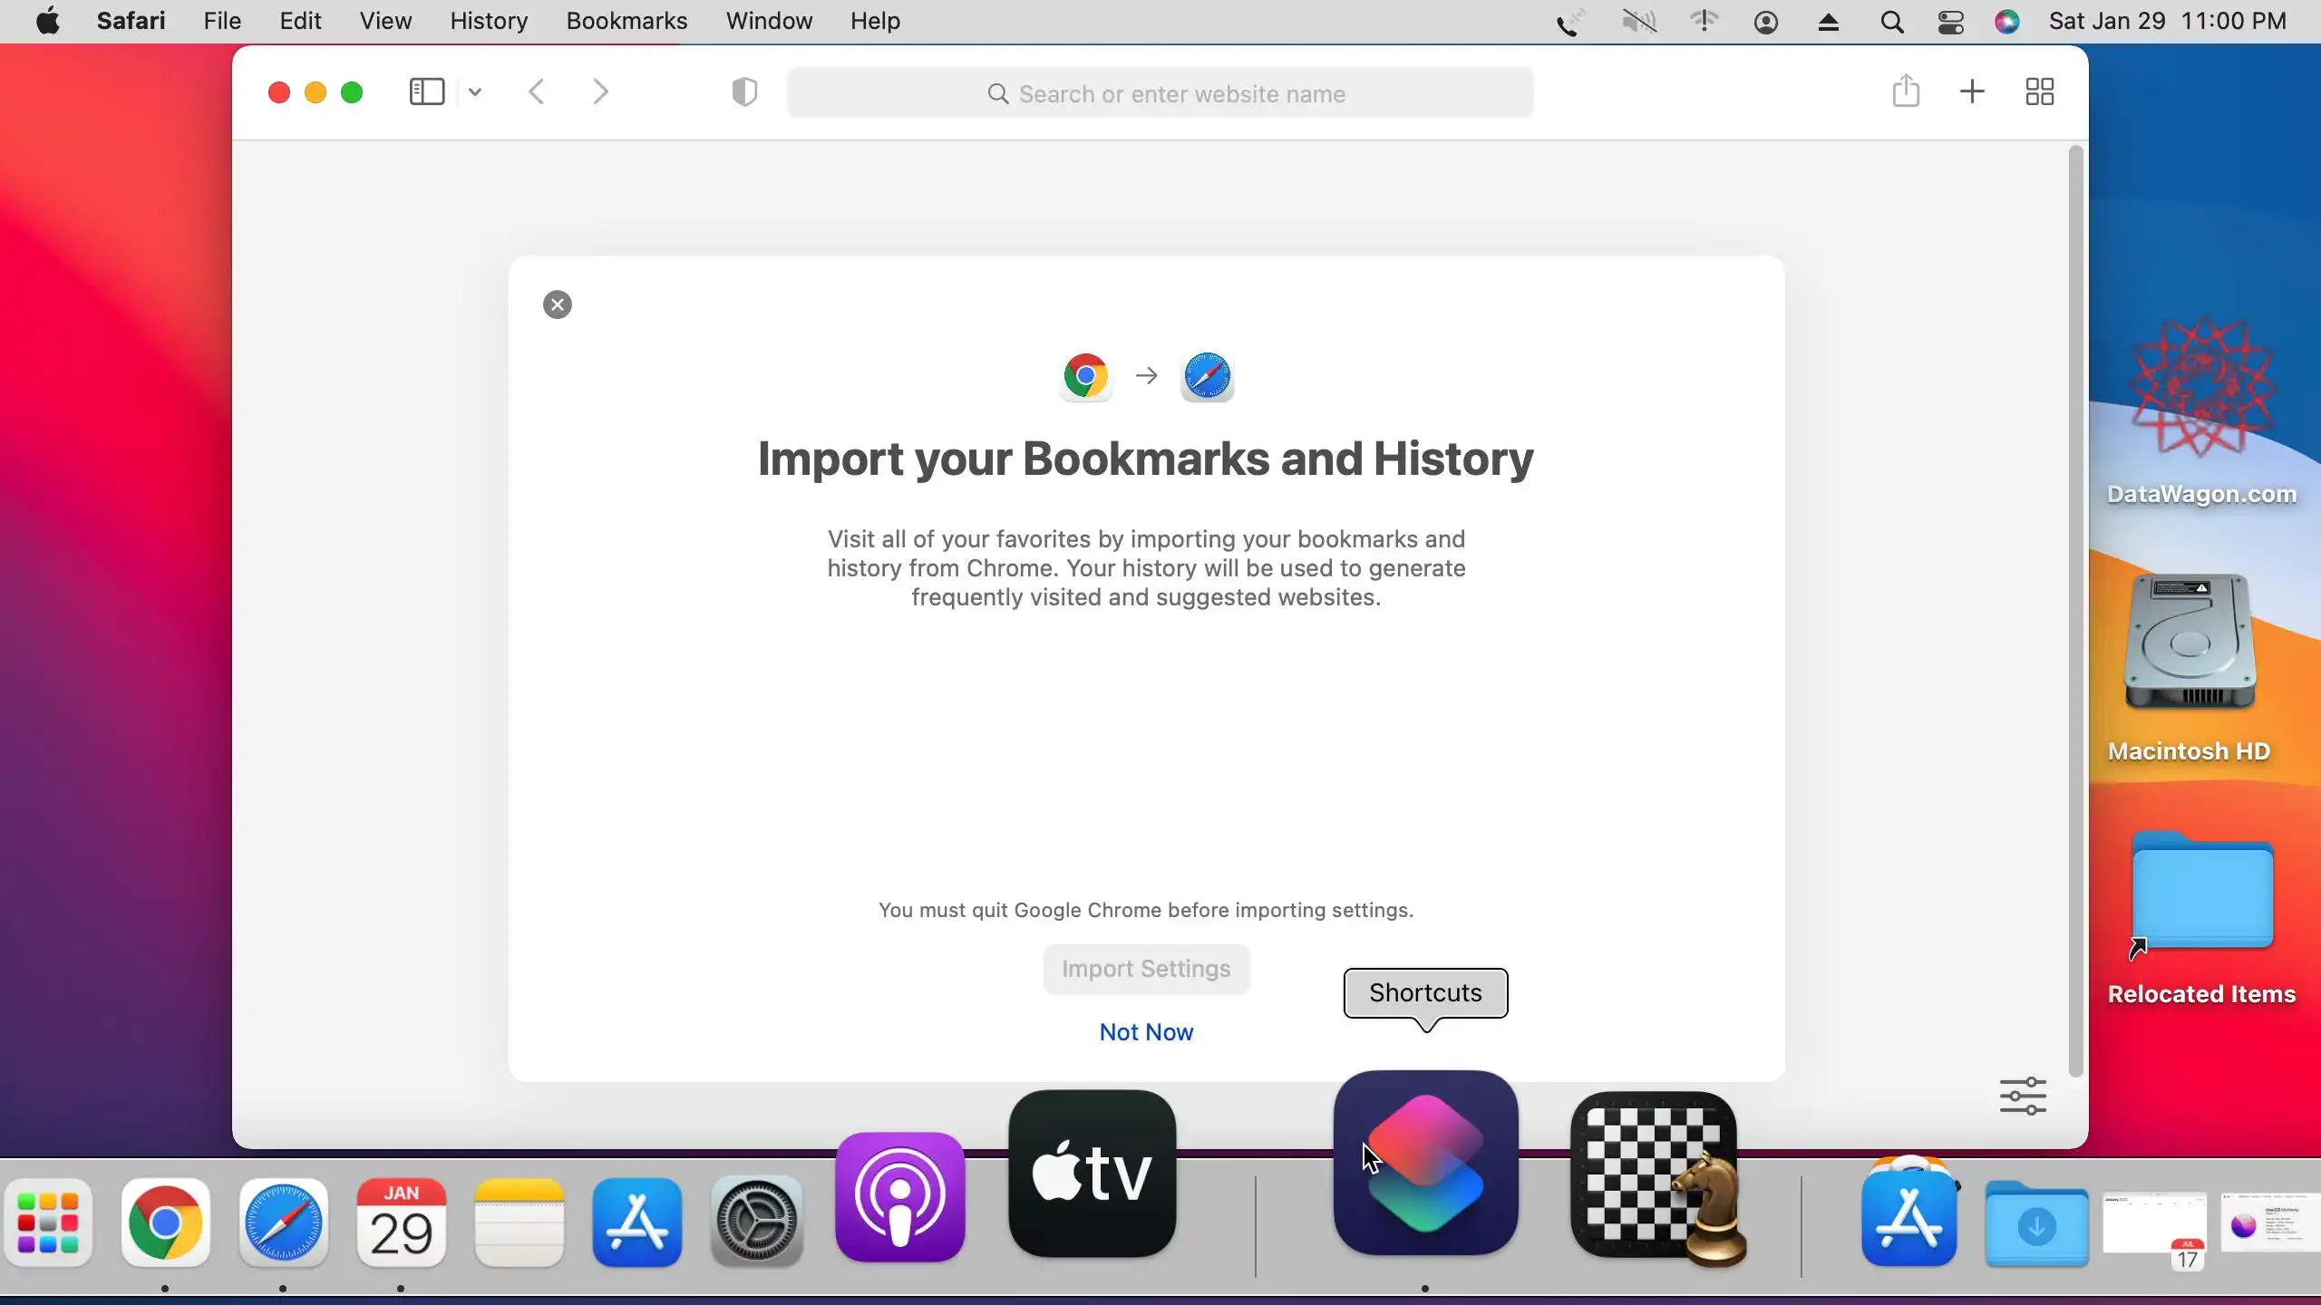Open Control Center in menu bar
2321x1305 pixels.
[1950, 21]
